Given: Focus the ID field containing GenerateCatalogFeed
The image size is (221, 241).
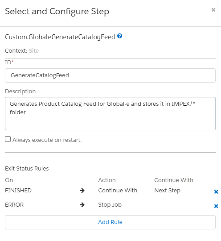Looking at the screenshot, I should pyautogui.click(x=110, y=75).
